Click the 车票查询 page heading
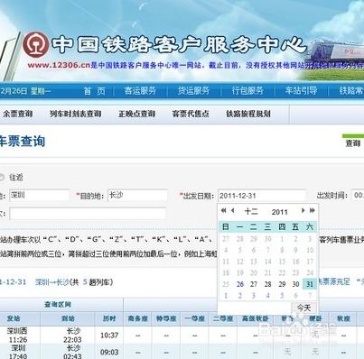 coord(22,142)
